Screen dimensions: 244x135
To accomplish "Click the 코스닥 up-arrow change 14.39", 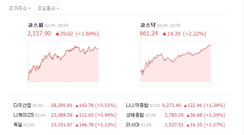I will point(171,34).
